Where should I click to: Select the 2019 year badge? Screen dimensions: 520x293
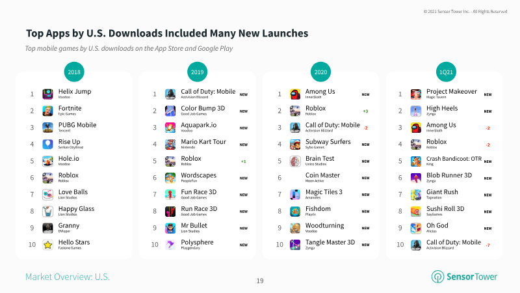pos(198,72)
